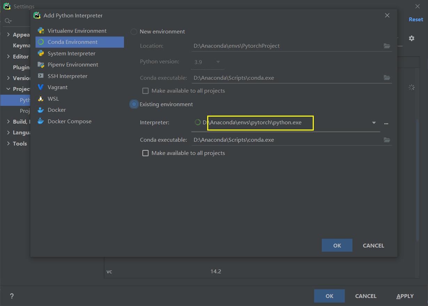
Task: Open the Python version 3.9 dropdown
Action: [x=208, y=62]
